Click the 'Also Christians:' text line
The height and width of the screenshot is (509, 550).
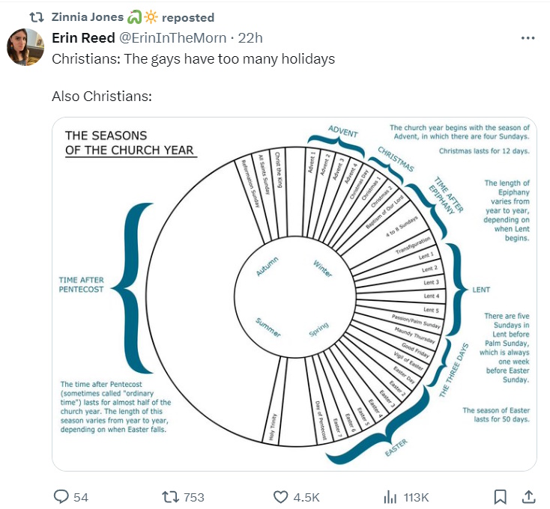[x=102, y=97]
